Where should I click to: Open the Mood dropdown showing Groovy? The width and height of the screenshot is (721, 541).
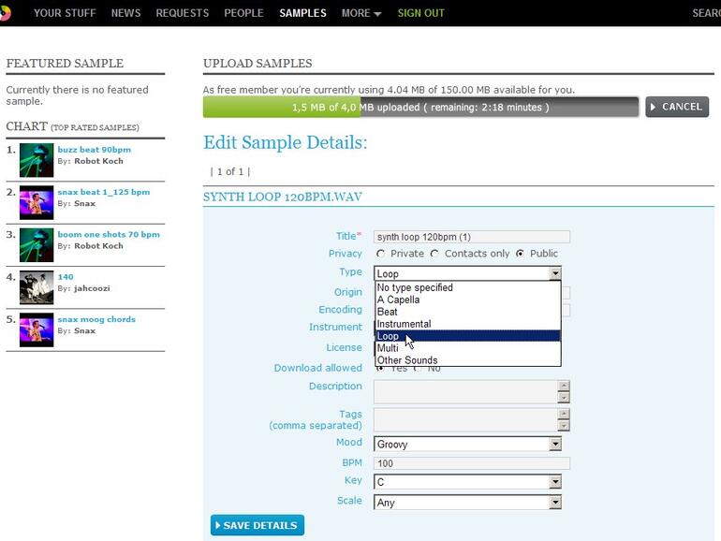[467, 444]
